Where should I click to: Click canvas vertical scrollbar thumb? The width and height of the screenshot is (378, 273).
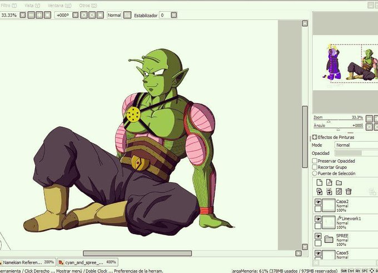coord(305,136)
